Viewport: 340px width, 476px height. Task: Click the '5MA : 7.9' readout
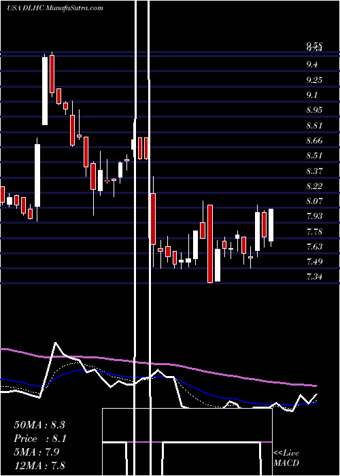coord(37,452)
